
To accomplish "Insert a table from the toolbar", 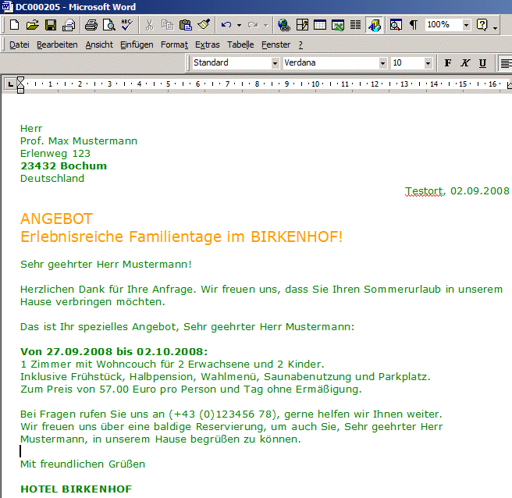I will coord(320,25).
